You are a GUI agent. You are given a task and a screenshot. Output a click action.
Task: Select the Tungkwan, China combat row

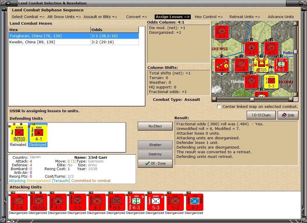(74, 36)
